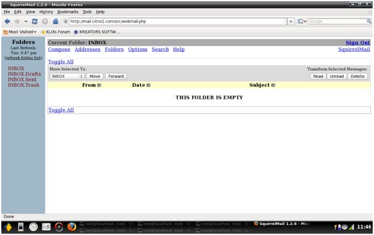Open the search engine selector dropdown
This screenshot has width=374, height=235.
[302, 21]
